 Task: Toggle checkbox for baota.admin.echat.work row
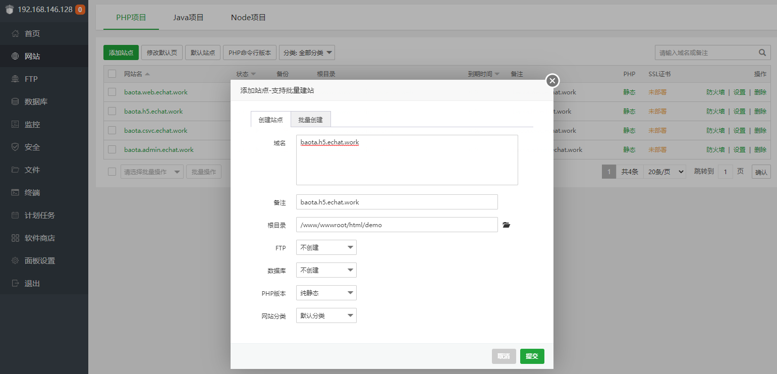[x=112, y=149]
